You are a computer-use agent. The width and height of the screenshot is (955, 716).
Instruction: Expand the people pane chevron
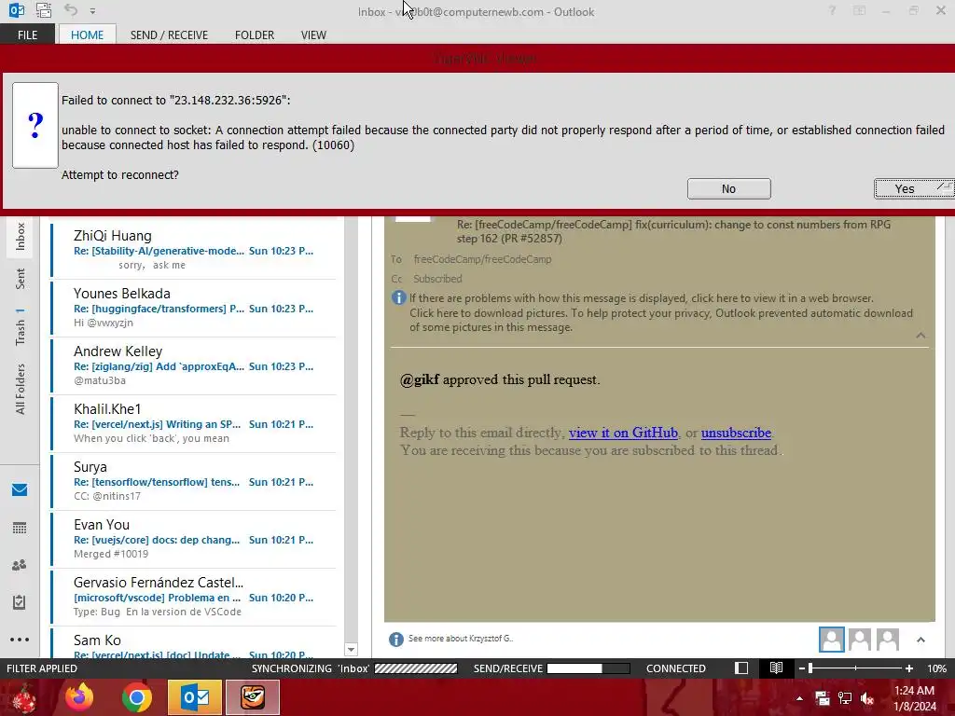pyautogui.click(x=920, y=640)
